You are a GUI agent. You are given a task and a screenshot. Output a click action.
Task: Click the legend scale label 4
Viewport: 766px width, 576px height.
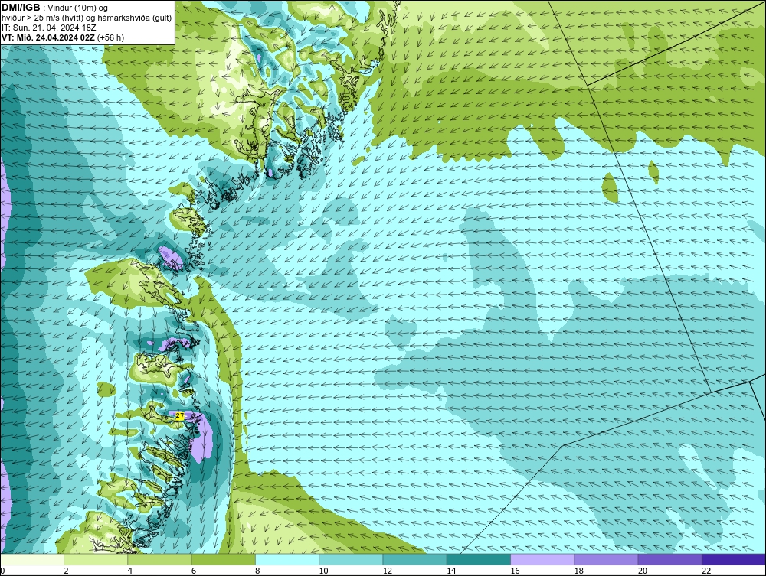click(129, 571)
